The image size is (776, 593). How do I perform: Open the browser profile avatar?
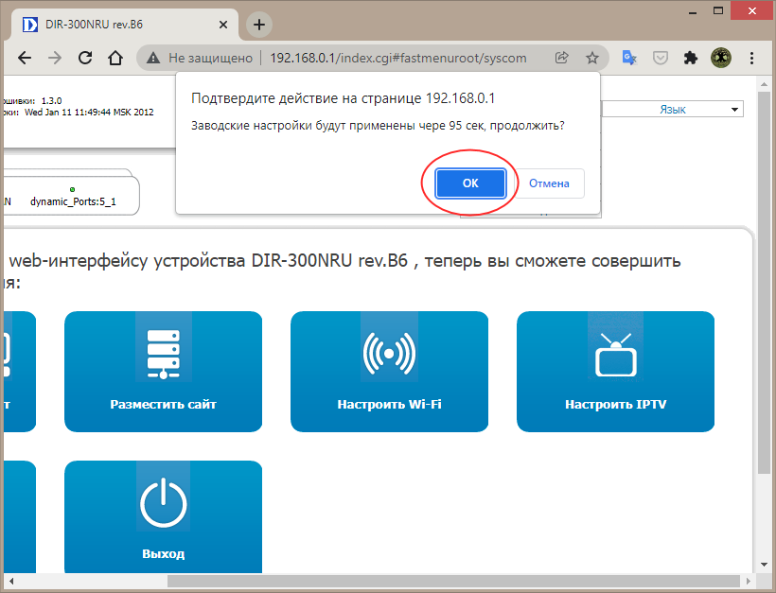click(721, 58)
